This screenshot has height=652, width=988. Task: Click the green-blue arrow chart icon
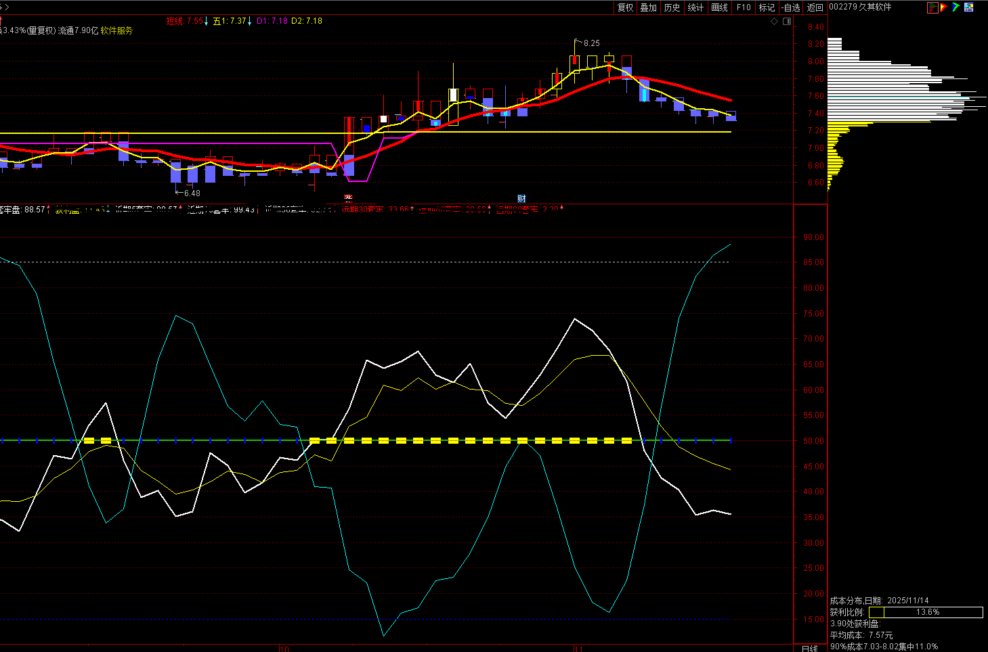[956, 7]
